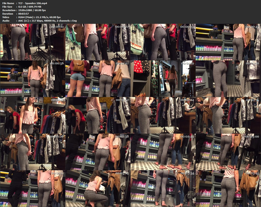
Task: Open the frame at 00:01:19
Action: pos(163,78)
